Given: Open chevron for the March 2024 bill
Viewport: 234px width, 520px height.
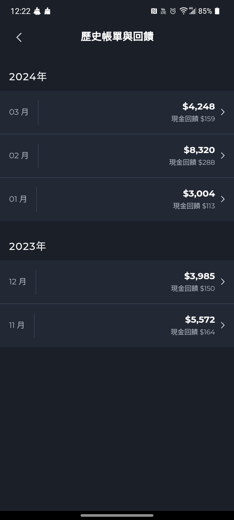Looking at the screenshot, I should coord(223,112).
